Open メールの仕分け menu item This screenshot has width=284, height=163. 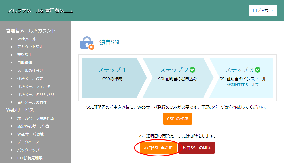(x=30, y=71)
